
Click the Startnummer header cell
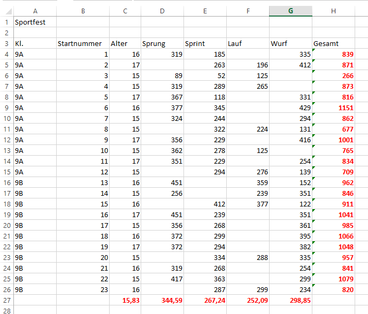(82, 44)
